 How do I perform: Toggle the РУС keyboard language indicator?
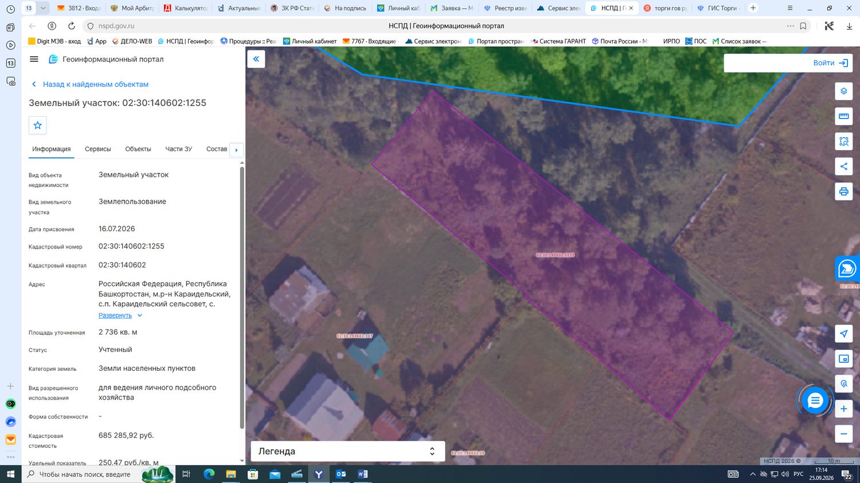pos(798,474)
